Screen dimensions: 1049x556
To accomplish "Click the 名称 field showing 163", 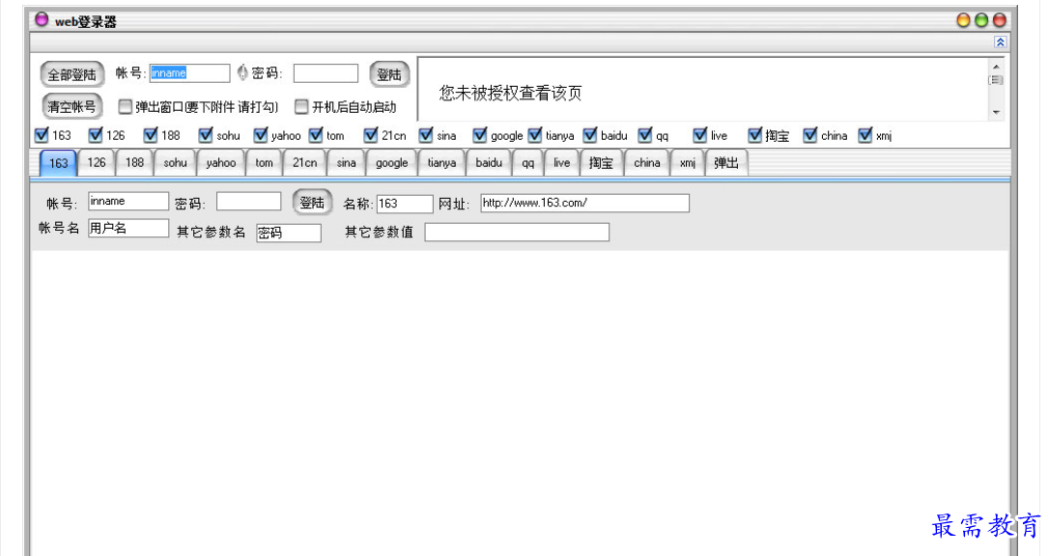I will (405, 203).
